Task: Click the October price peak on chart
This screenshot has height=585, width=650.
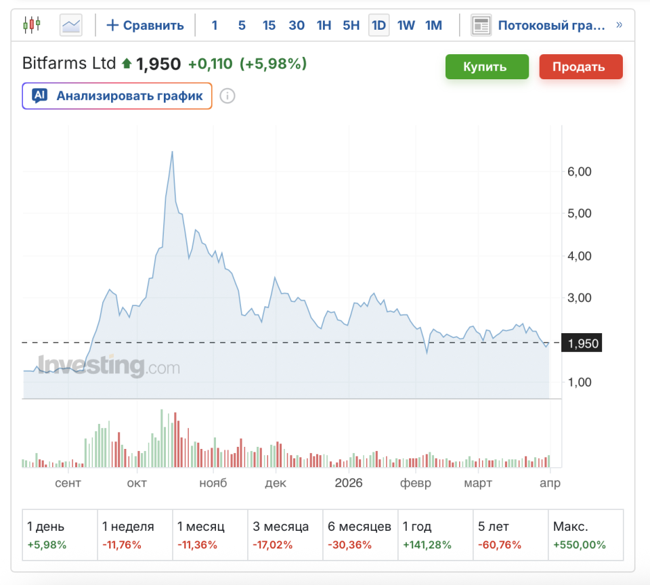Action: tap(172, 152)
